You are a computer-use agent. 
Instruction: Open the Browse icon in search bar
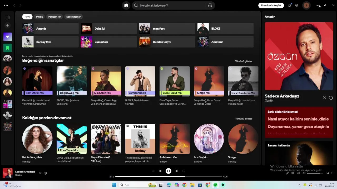pyautogui.click(x=210, y=6)
